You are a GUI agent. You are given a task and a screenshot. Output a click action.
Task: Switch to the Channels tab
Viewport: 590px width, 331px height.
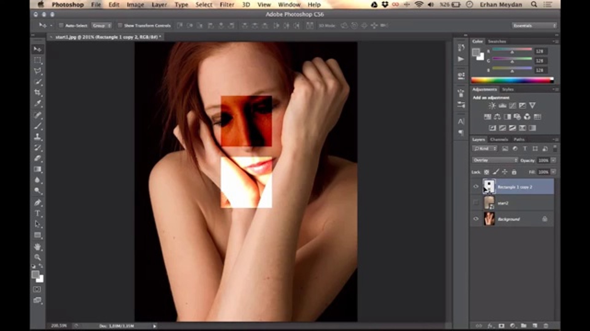[499, 139]
